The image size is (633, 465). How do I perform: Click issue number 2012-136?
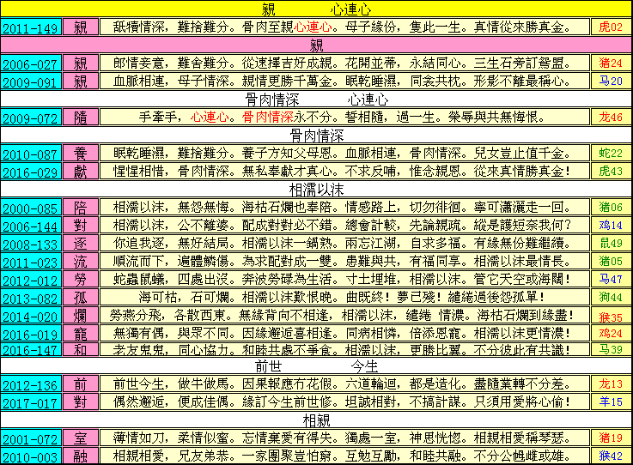tap(31, 384)
